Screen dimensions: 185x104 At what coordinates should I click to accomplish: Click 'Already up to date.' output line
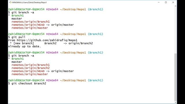(x=24, y=46)
